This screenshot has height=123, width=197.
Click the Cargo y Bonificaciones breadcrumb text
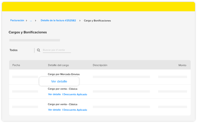[98, 21]
